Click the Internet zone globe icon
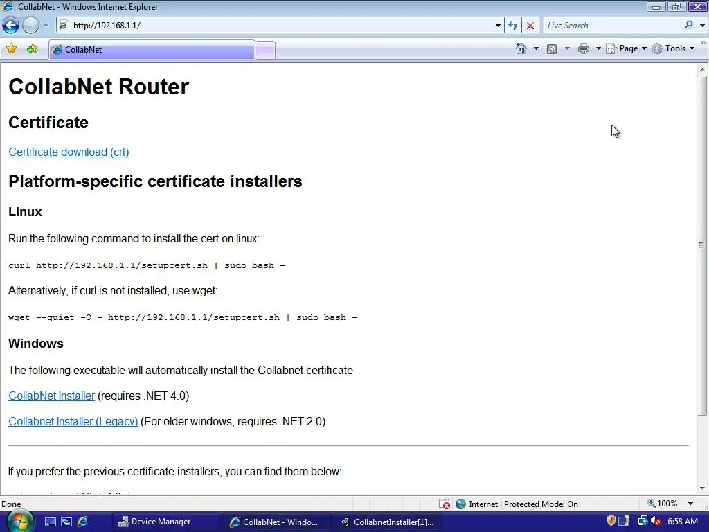The width and height of the screenshot is (709, 532). pyautogui.click(x=460, y=504)
